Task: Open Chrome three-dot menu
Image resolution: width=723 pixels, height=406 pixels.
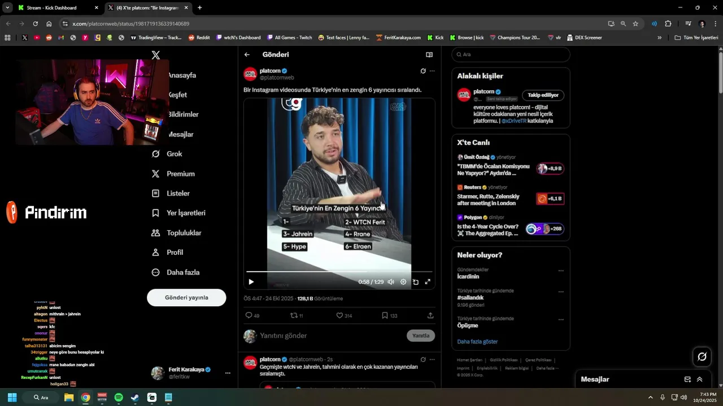Action: point(715,24)
